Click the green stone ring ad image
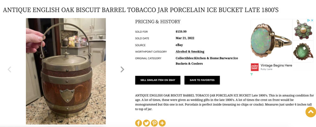 303,51
